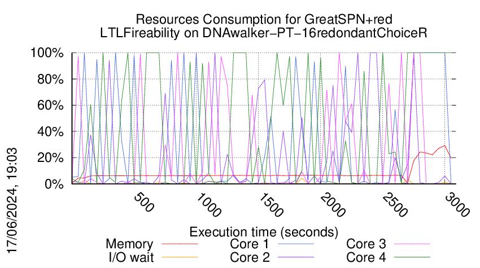Click the red Memory legend line sample
The width and height of the screenshot is (480, 268).
180,244
